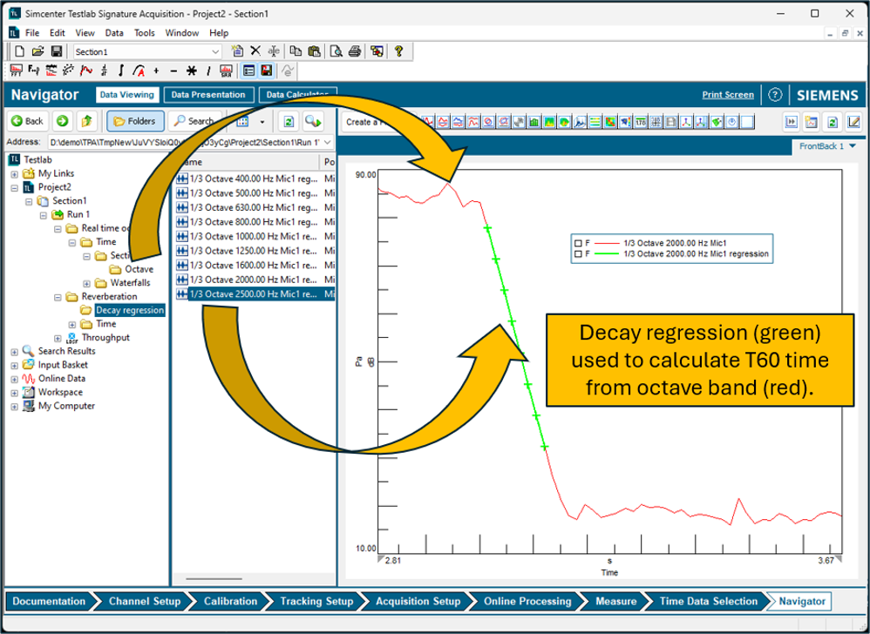The height and width of the screenshot is (634, 870).
Task: Expand the Waterfalls folder node
Action: [86, 283]
